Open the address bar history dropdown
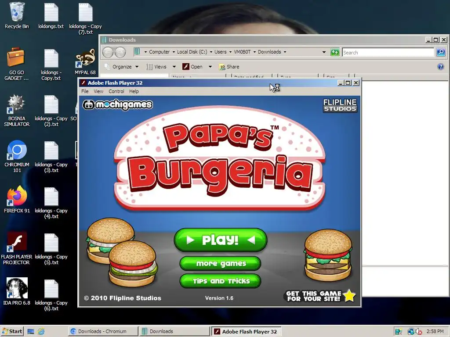Viewport: 450px width, 337px height. (324, 52)
